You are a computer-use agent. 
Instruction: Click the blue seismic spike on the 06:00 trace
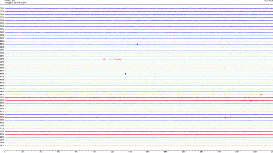(137, 44)
